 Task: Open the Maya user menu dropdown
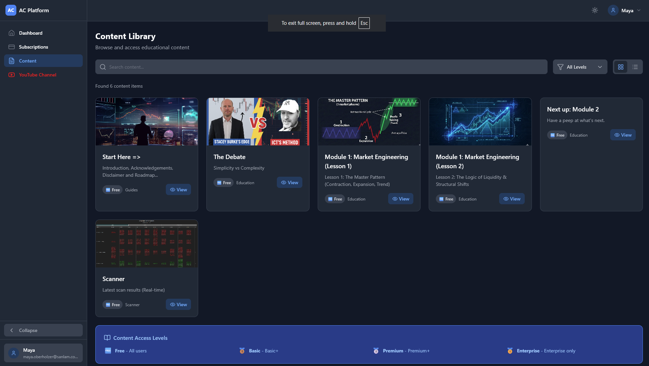pyautogui.click(x=625, y=10)
